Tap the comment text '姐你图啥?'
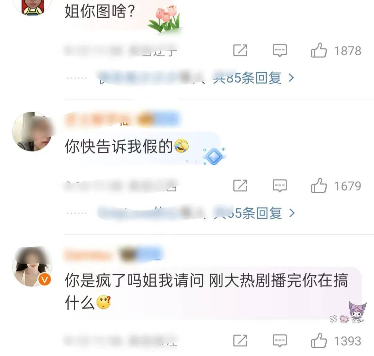 100,11
